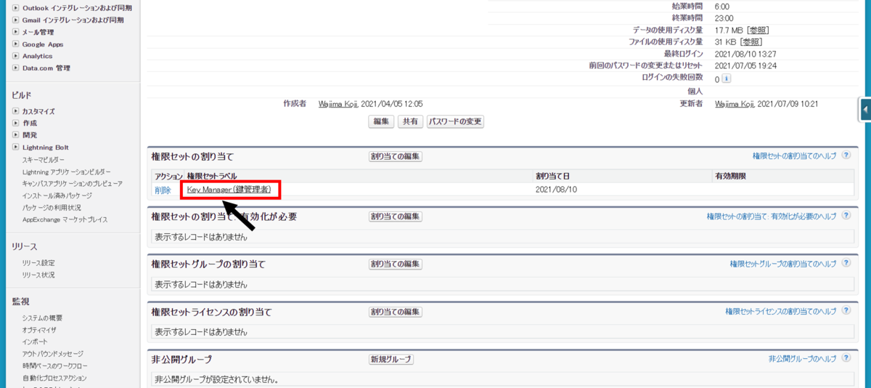Open アウトバウンドメッセージ

pyautogui.click(x=53, y=354)
